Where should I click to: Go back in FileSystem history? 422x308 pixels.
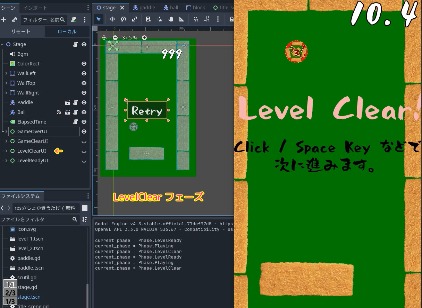[x=2, y=208]
